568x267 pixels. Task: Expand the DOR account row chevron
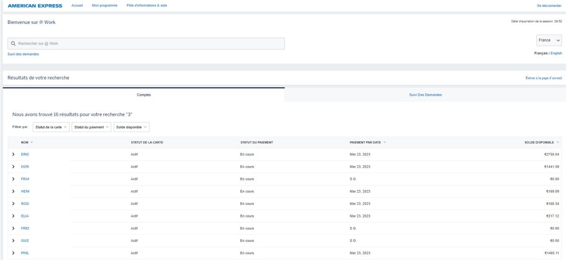(13, 167)
